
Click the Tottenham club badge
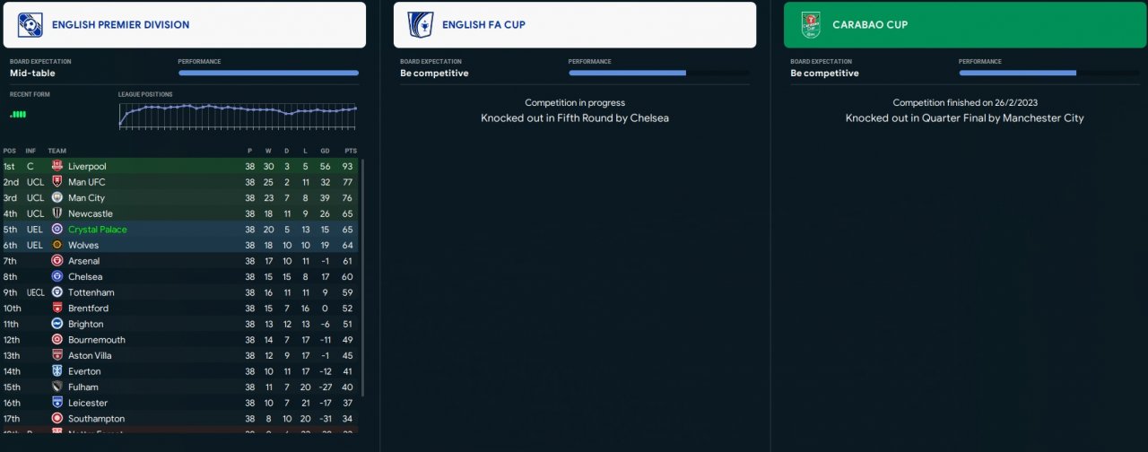tap(57, 292)
